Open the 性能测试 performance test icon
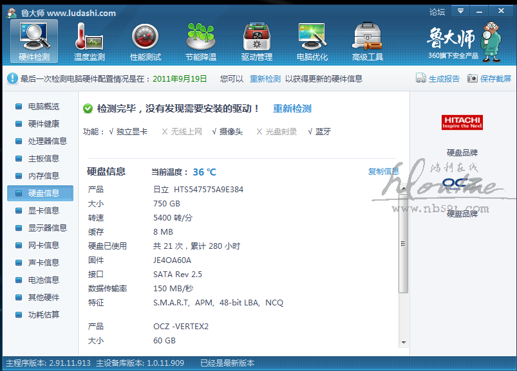This screenshot has width=517, height=371. [x=145, y=41]
